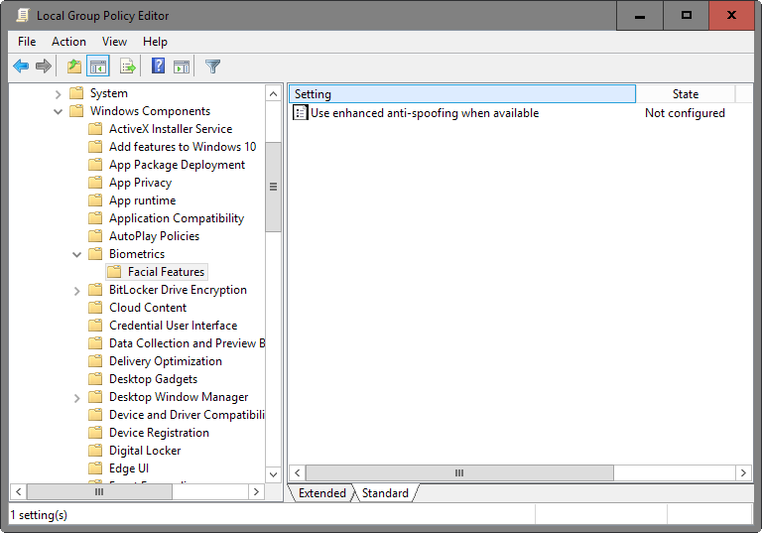
Task: Click the Digital Locker folder icon
Action: coord(95,451)
